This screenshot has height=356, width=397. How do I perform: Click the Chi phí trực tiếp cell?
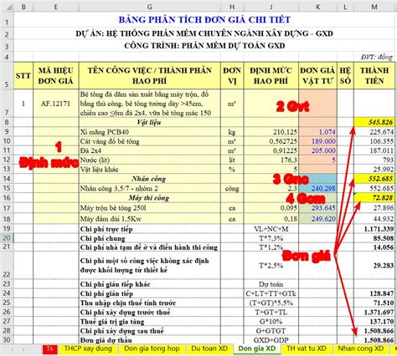pos(150,229)
